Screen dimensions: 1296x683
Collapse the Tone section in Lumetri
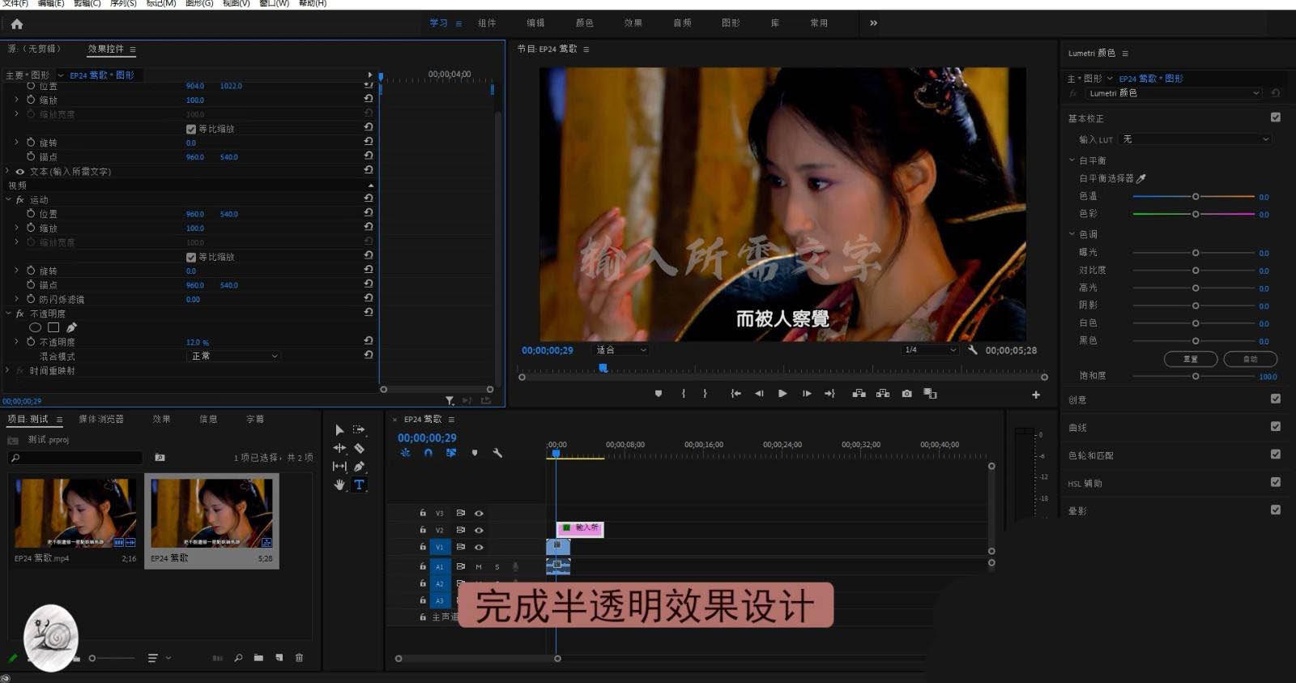click(x=1072, y=234)
